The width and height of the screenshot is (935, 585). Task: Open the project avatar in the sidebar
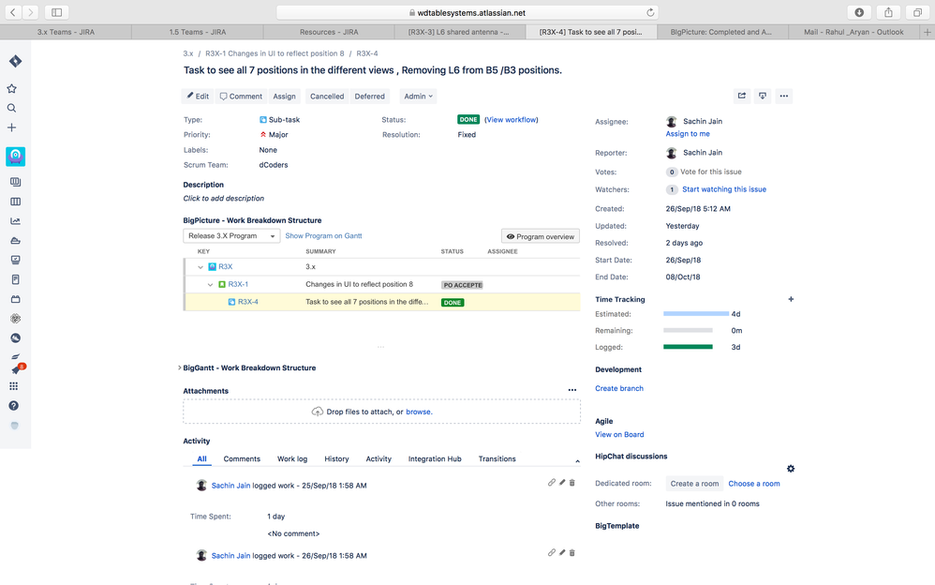pos(16,157)
